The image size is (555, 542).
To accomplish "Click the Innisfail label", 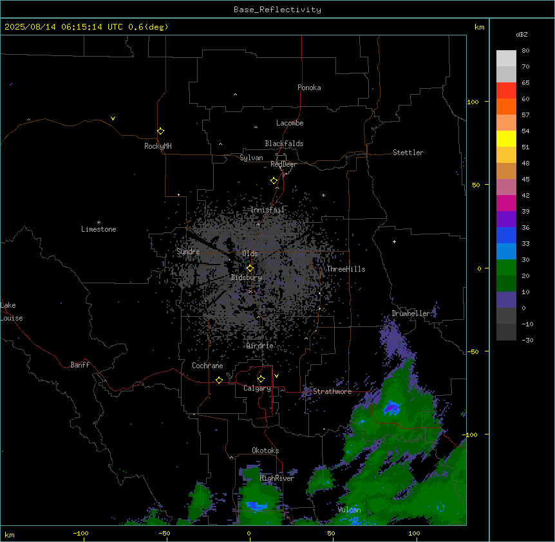I will point(267,210).
